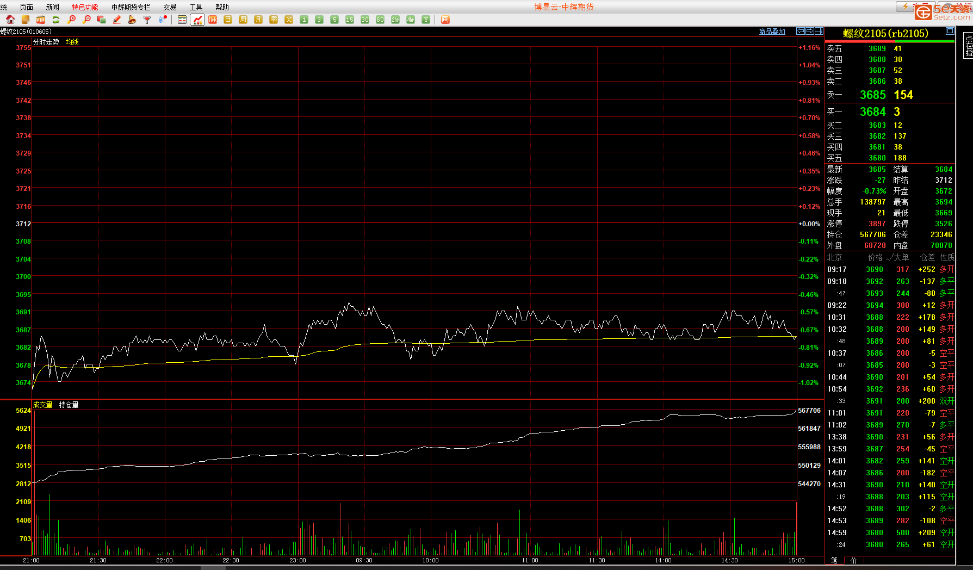This screenshot has width=973, height=570.
Task: Switch to the quarterly '季' K-line icon
Action: tap(274, 20)
